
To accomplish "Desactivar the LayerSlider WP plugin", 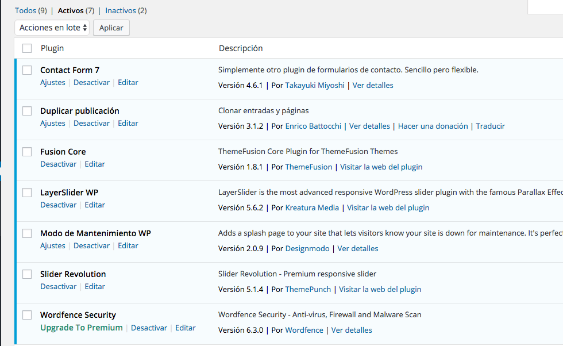I will (x=59, y=205).
